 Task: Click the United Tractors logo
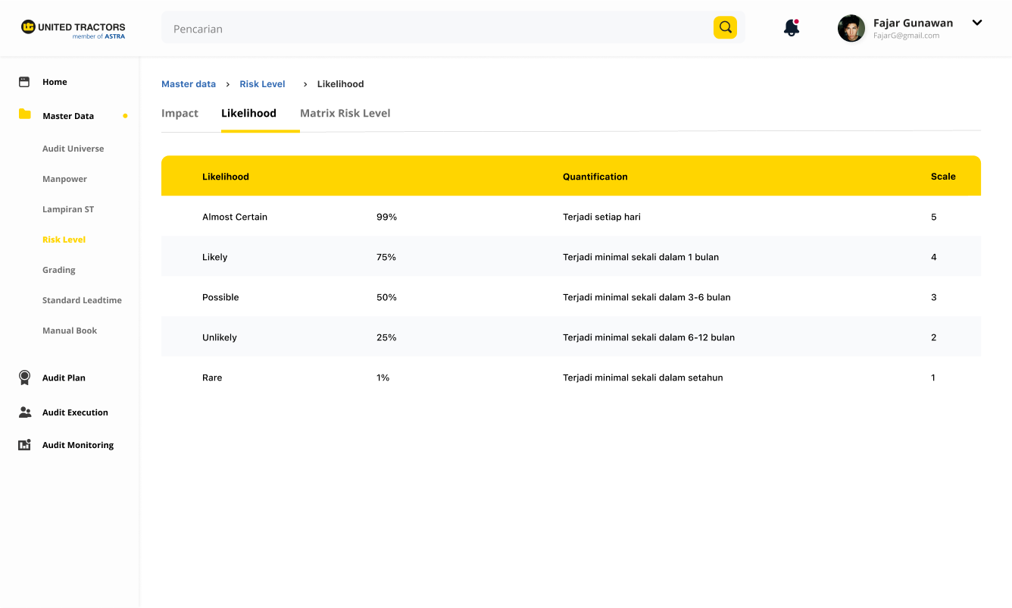point(73,29)
